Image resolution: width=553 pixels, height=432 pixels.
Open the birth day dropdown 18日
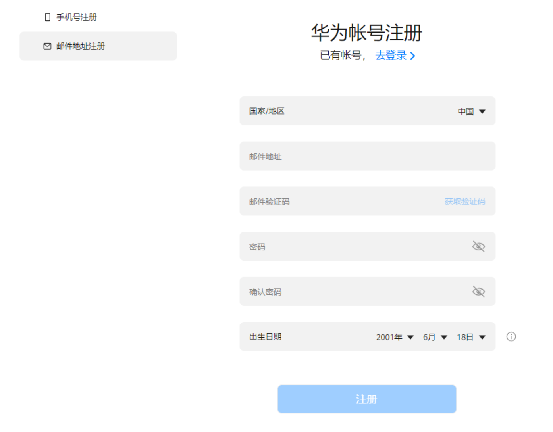pos(471,337)
